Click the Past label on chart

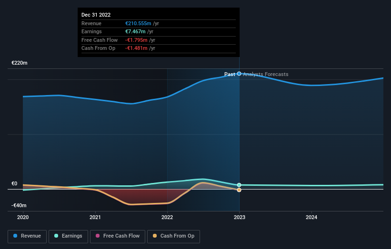[230, 74]
